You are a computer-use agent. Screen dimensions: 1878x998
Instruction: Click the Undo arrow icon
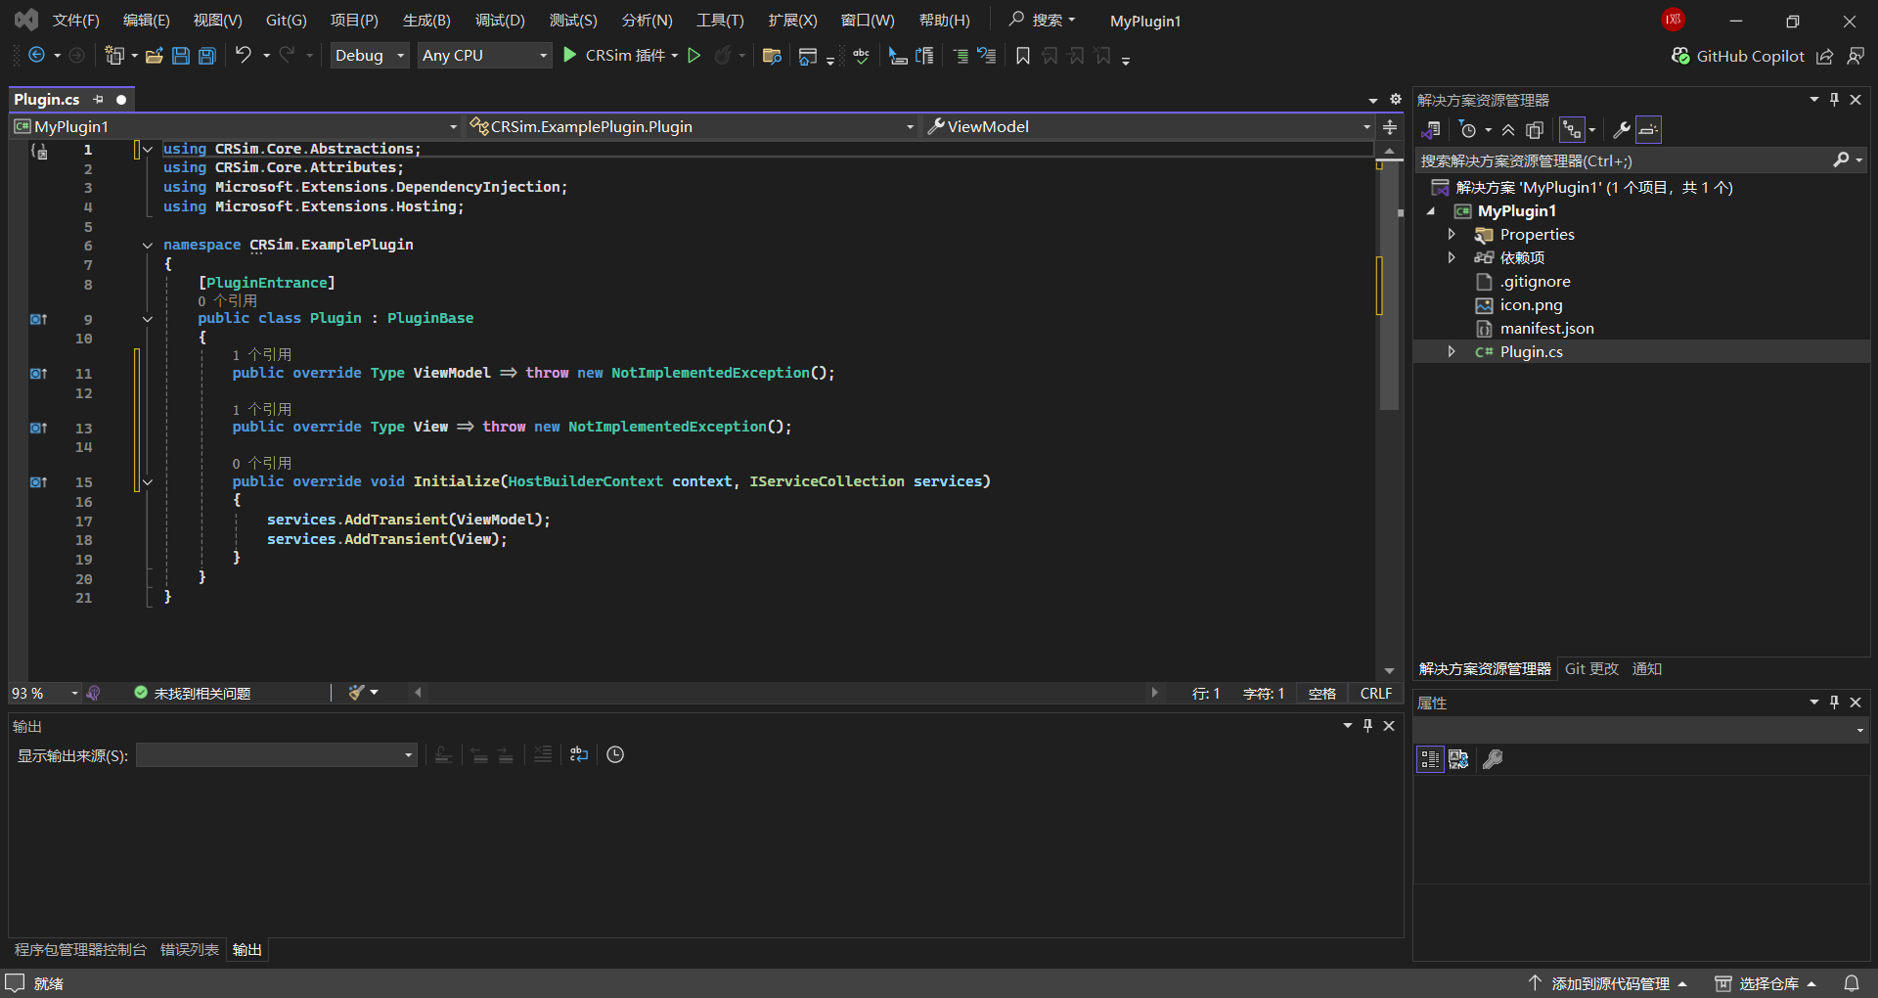pyautogui.click(x=243, y=56)
